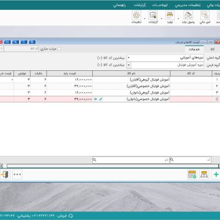Edit the highlighted row with pencil icon
The height and width of the screenshot is (220, 220).
(101, 99)
